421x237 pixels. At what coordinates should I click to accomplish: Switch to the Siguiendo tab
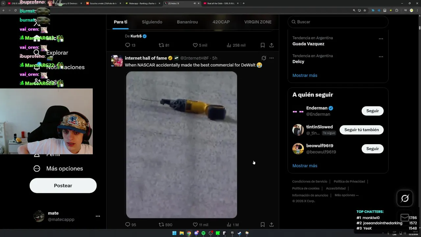tap(152, 22)
